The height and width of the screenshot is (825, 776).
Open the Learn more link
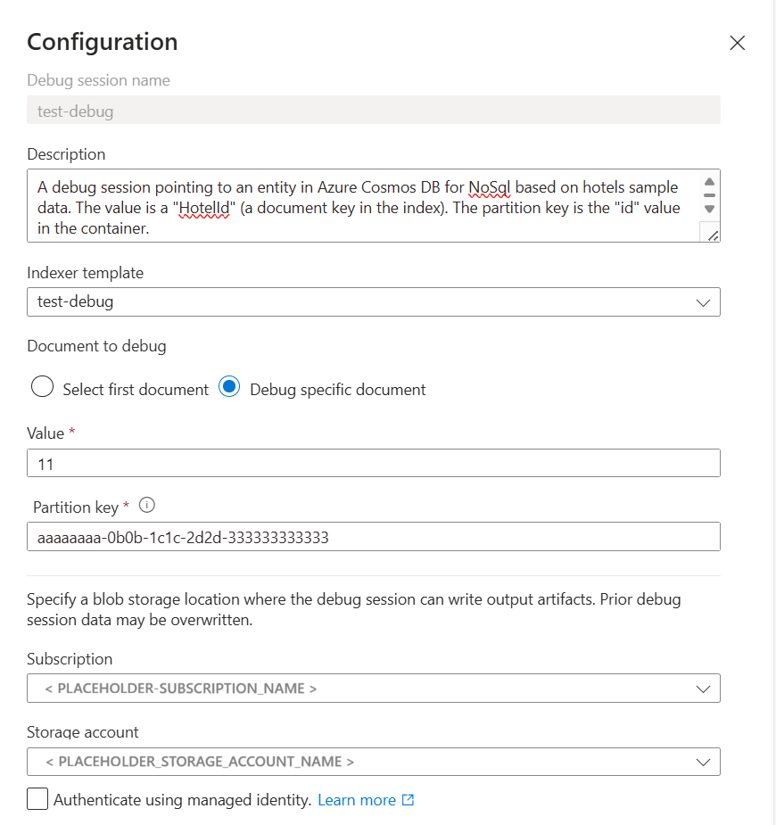click(x=356, y=800)
